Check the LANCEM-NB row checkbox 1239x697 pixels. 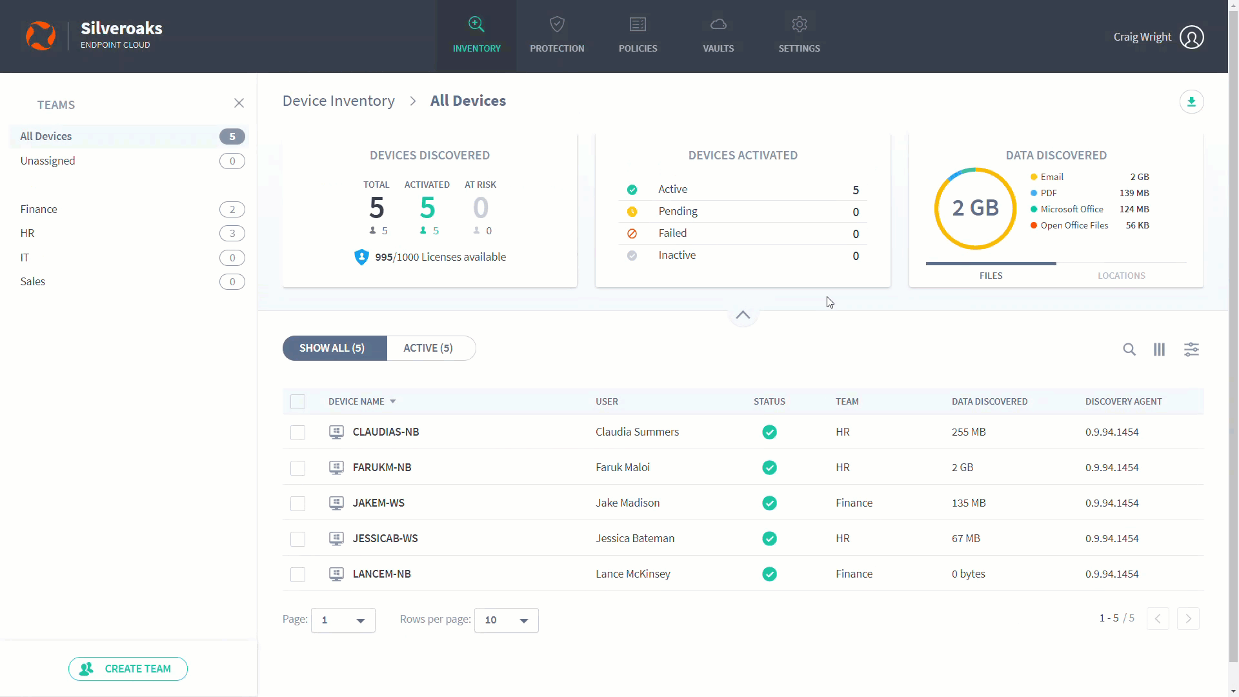click(297, 574)
